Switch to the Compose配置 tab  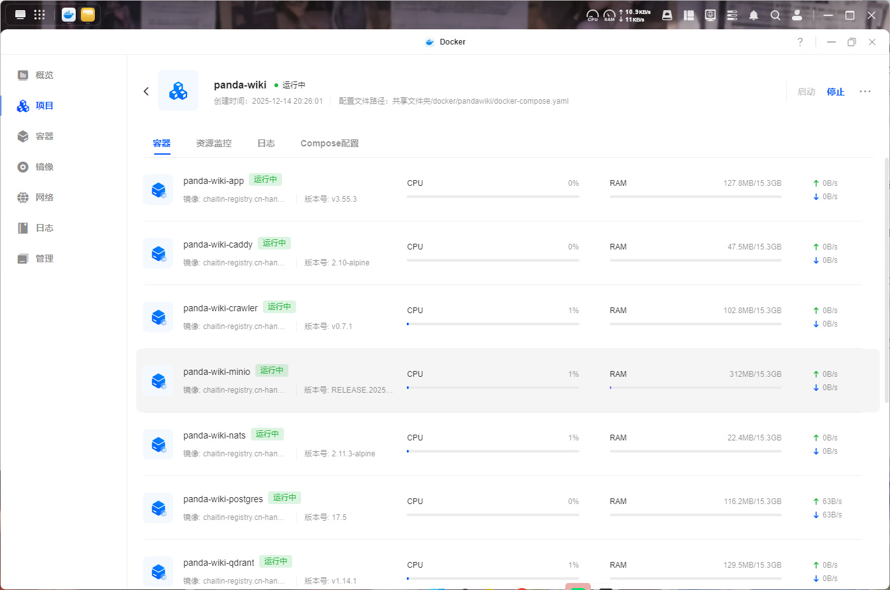[x=330, y=143]
